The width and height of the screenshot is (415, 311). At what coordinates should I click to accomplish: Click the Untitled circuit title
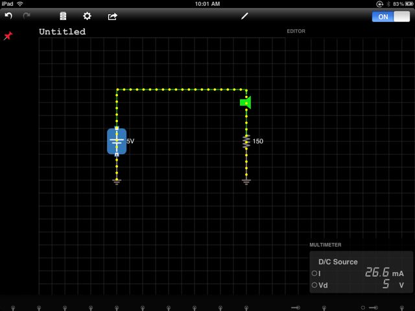pyautogui.click(x=62, y=32)
